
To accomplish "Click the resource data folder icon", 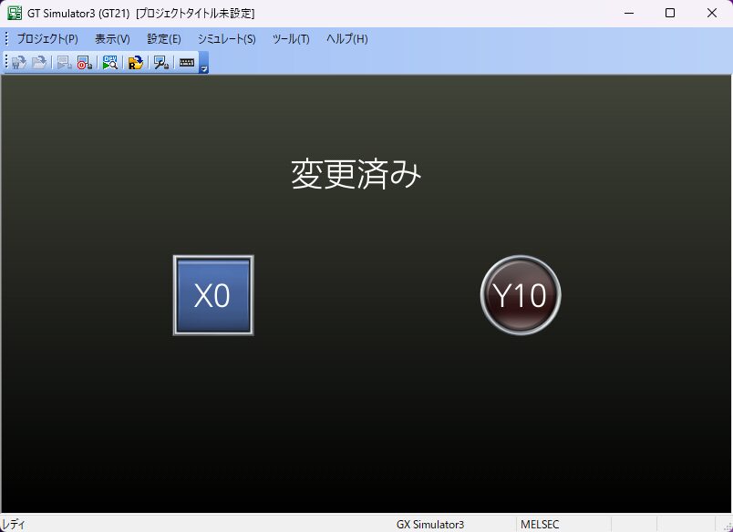I will 135,63.
